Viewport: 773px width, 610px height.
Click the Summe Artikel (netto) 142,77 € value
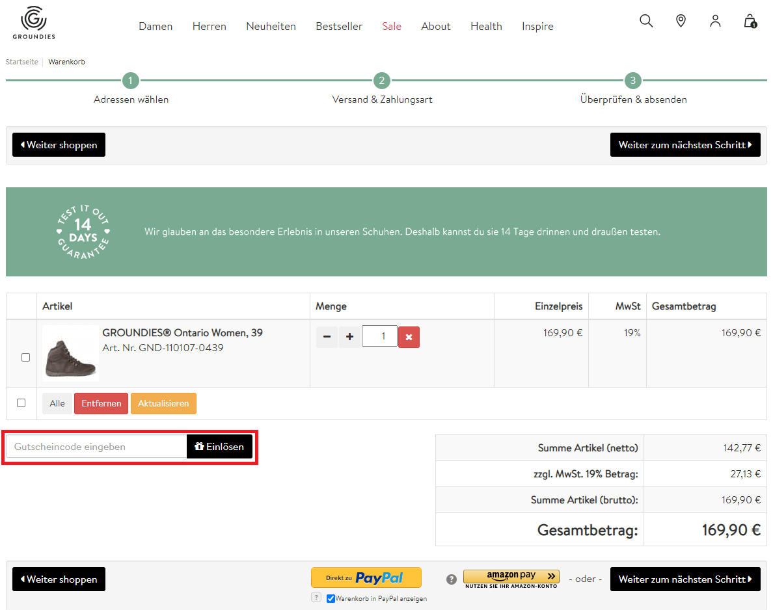tap(742, 448)
